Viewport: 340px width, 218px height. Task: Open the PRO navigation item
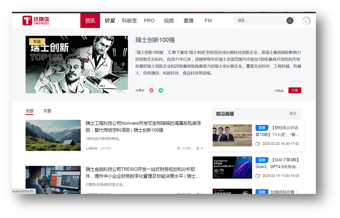pos(149,20)
